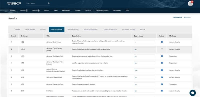Switch to the Order Review tab

tap(30, 29)
